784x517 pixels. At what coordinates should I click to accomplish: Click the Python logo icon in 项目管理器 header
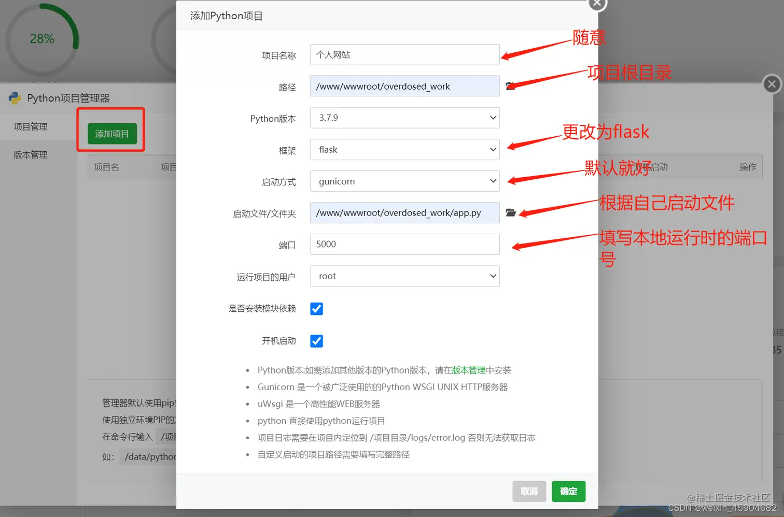[x=14, y=98]
